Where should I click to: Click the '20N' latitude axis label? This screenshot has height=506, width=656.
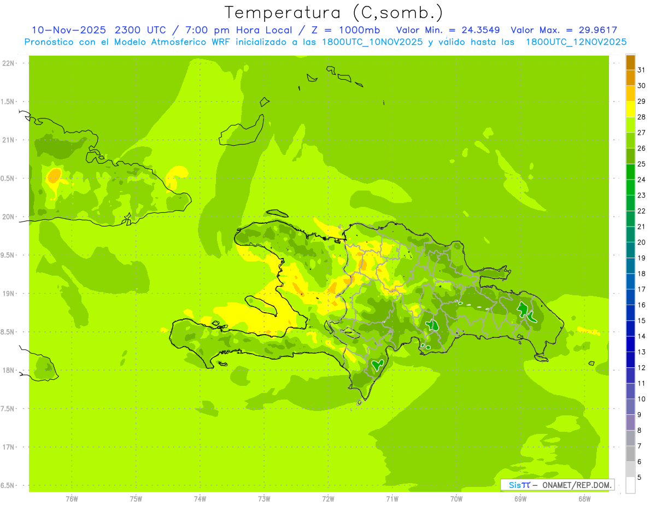tap(9, 217)
